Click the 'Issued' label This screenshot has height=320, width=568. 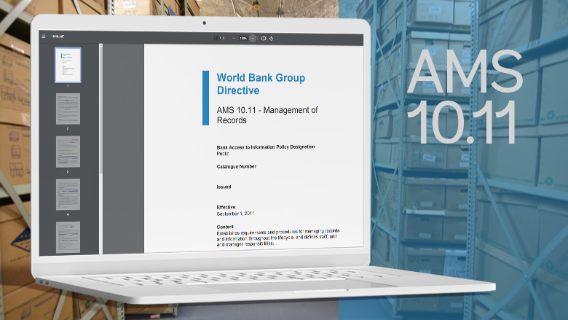tap(224, 187)
